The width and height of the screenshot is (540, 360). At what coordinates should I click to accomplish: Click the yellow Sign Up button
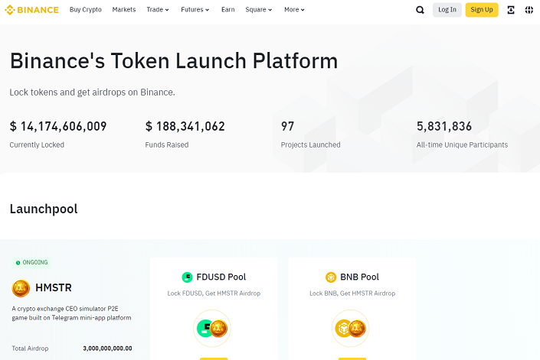click(482, 10)
